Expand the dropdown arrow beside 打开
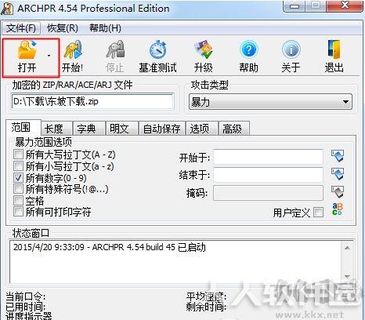 click(x=49, y=56)
